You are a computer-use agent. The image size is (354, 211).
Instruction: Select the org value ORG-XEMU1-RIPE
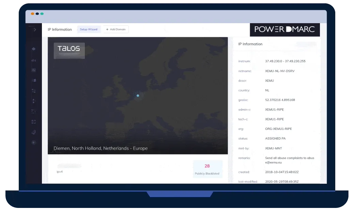point(278,129)
